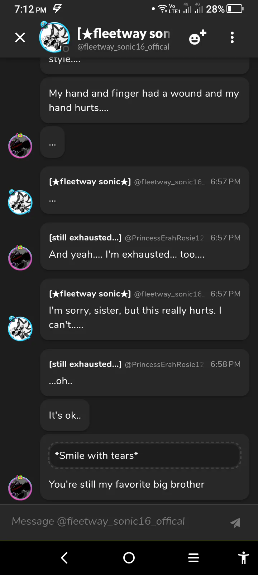Tap the @PrincessErahRosie12 username on "...oh.." message
This screenshot has height=575, width=258.
point(164,364)
